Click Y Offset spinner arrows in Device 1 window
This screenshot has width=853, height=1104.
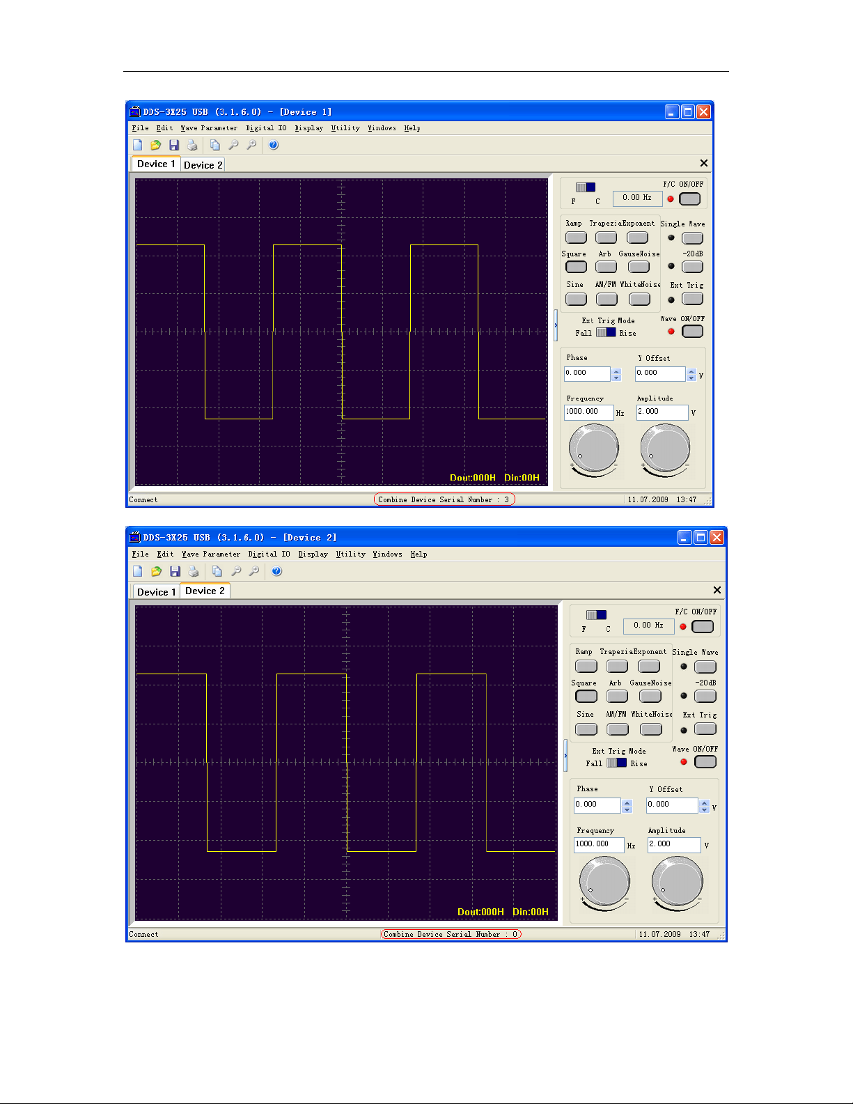691,374
